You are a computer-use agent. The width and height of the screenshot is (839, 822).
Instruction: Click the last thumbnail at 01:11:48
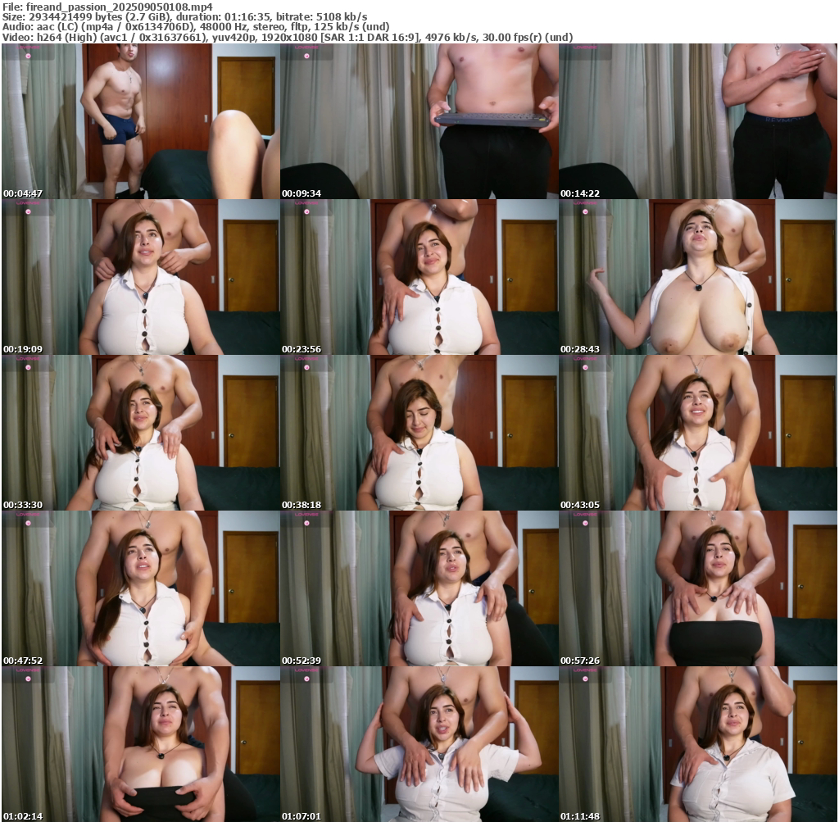tap(698, 744)
